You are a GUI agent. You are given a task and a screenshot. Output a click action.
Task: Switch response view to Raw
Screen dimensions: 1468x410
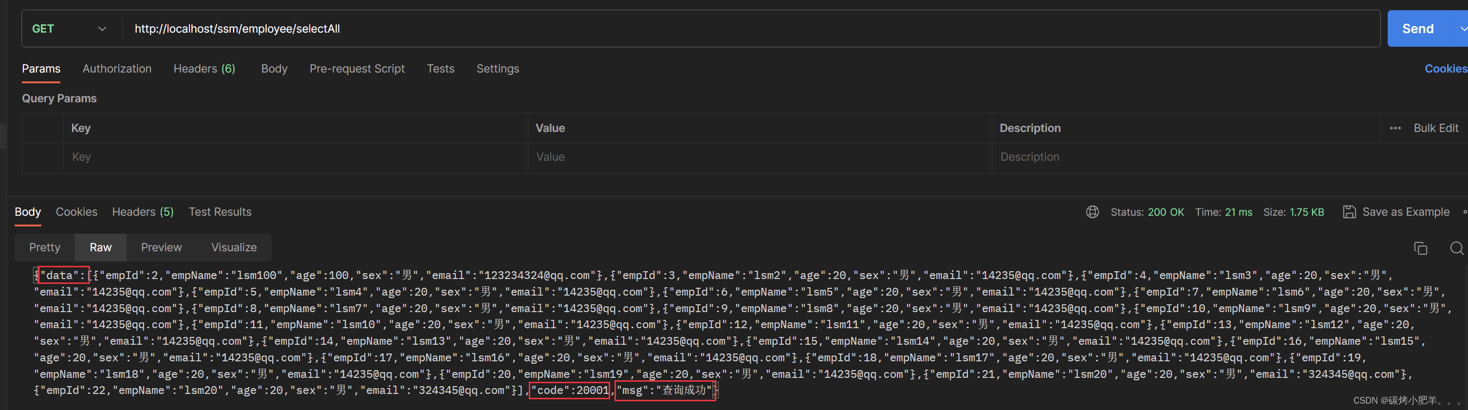pyautogui.click(x=100, y=247)
